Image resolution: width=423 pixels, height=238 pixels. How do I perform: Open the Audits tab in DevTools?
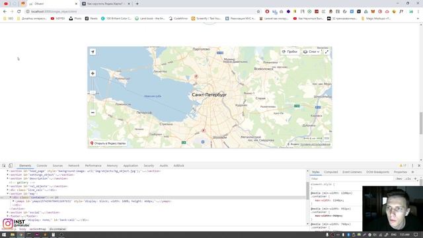click(164, 165)
